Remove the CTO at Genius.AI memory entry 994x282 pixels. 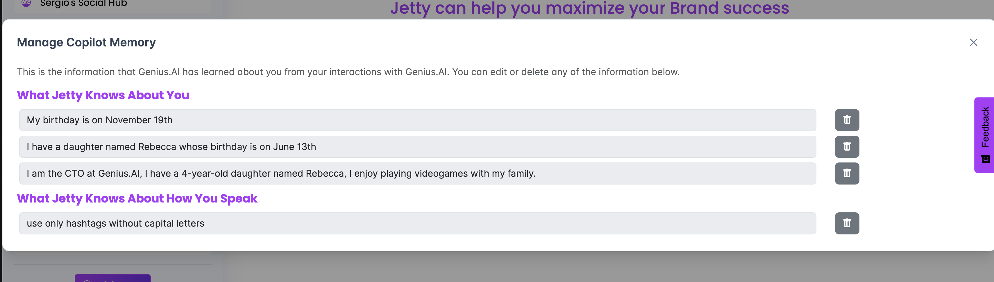847,173
